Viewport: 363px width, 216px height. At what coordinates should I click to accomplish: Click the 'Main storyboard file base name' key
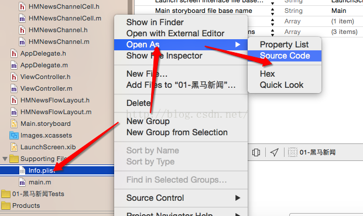coord(204,11)
